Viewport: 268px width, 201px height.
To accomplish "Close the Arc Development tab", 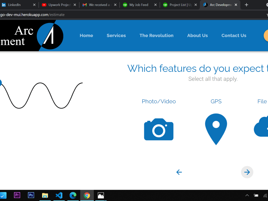I will click(236, 5).
